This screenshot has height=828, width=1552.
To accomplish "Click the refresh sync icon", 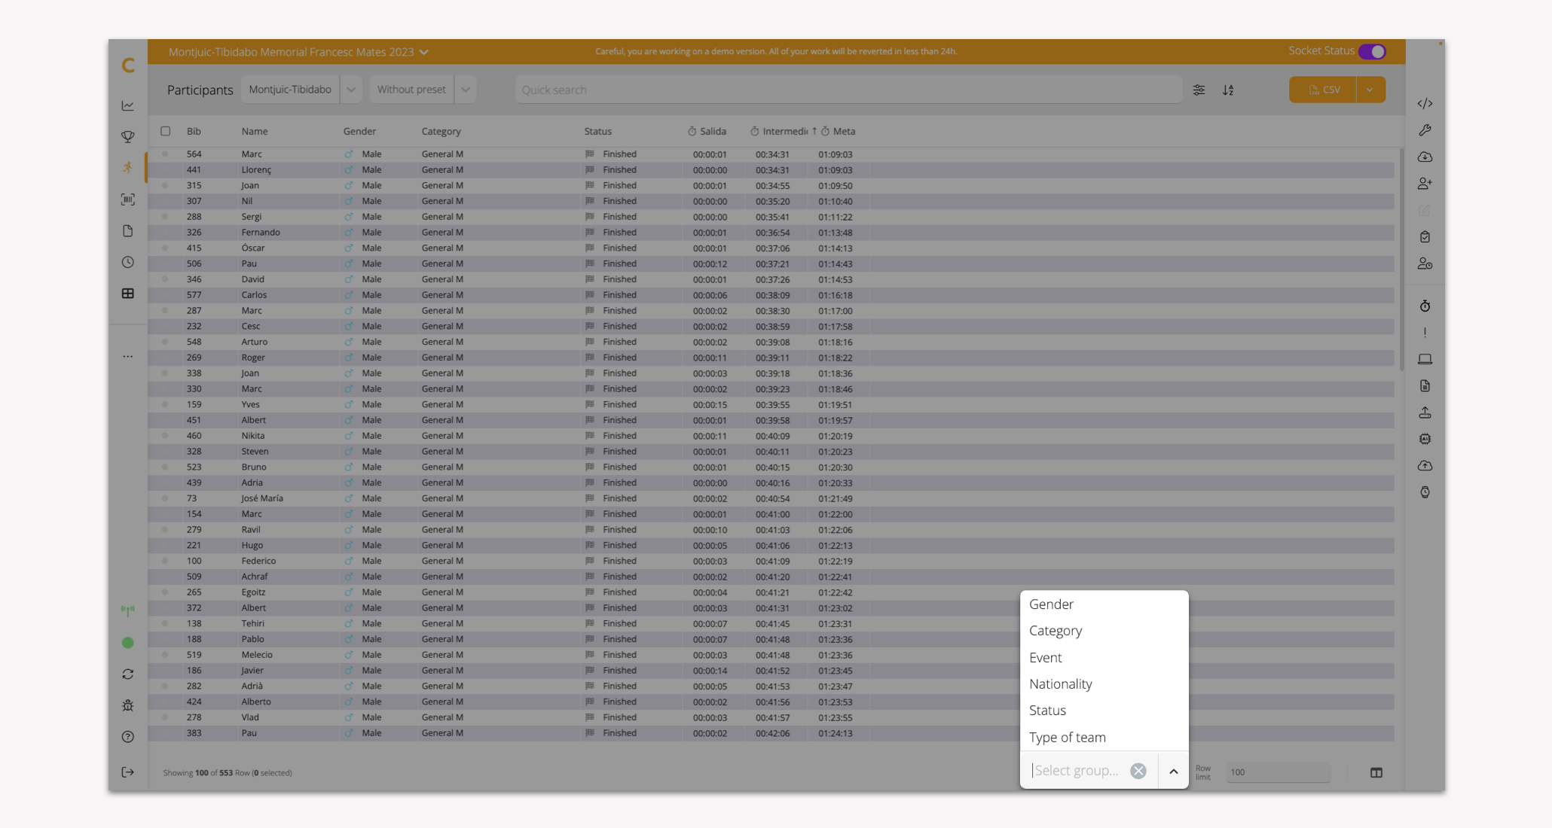I will (128, 674).
